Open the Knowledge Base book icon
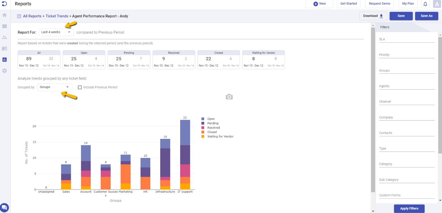The image size is (442, 213). (4, 48)
